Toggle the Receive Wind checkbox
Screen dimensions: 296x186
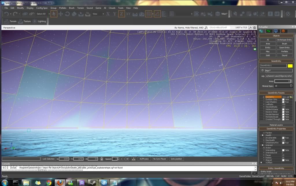[283, 112]
